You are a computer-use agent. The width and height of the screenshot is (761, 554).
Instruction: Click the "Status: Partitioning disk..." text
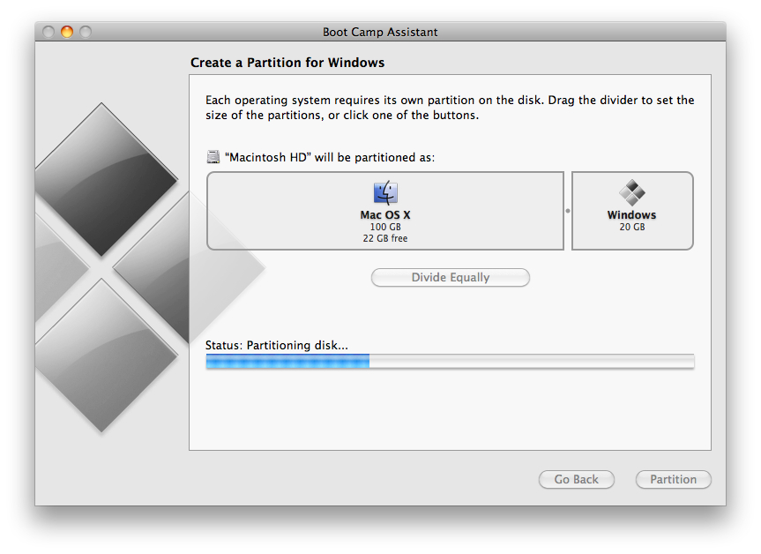tap(276, 345)
